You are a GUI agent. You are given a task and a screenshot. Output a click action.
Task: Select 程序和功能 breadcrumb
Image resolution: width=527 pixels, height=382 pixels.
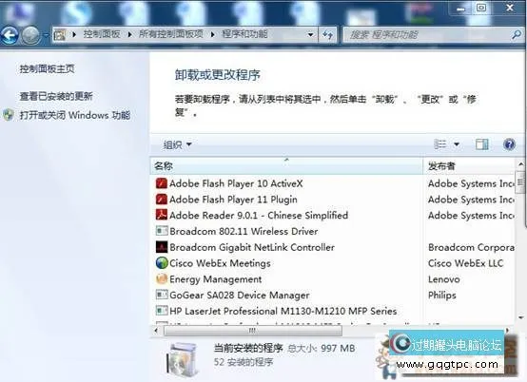244,34
